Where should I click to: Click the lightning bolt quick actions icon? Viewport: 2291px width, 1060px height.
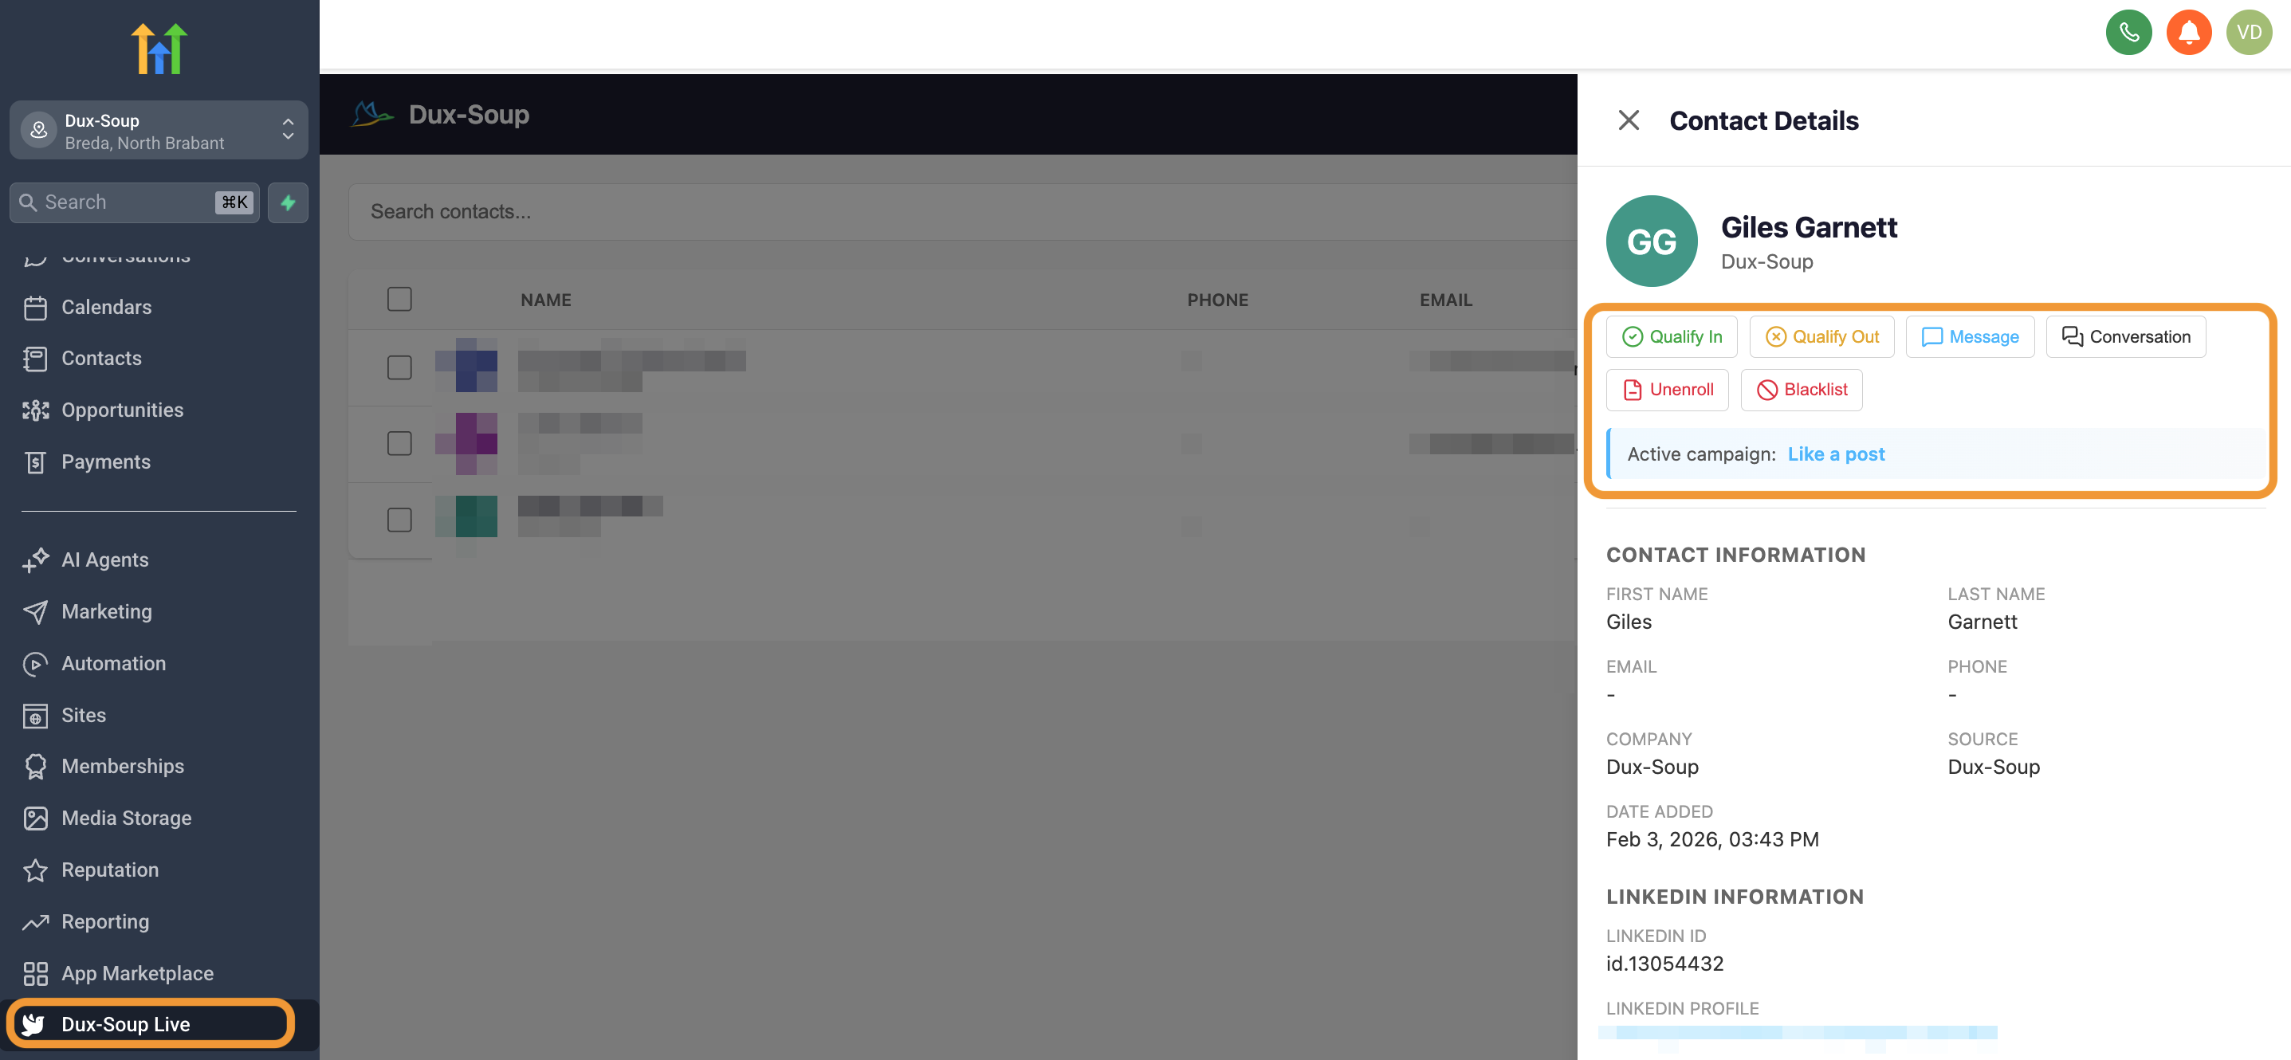point(288,202)
